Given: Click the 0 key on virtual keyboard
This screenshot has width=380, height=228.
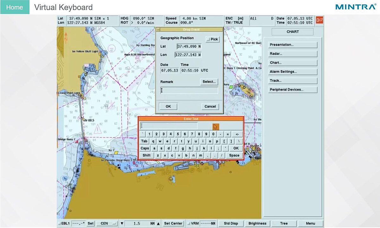Looking at the screenshot, I should [x=213, y=134].
